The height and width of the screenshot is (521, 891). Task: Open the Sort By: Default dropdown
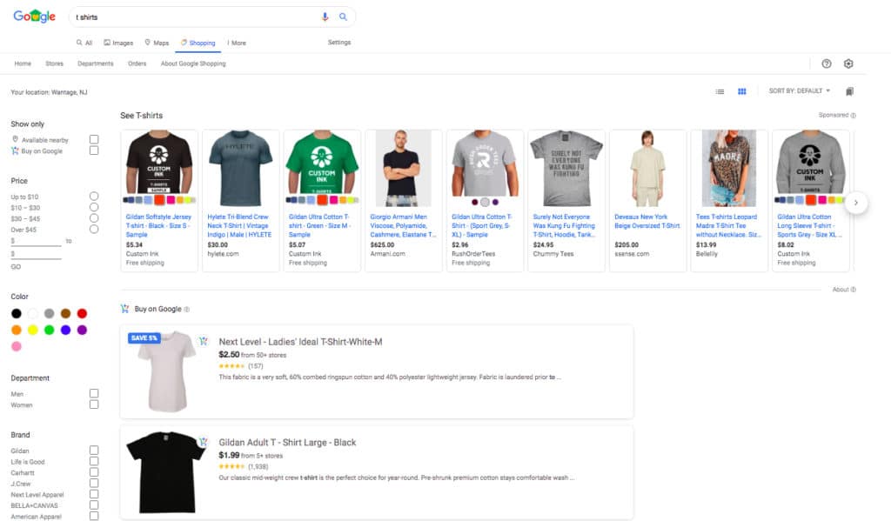(x=799, y=91)
